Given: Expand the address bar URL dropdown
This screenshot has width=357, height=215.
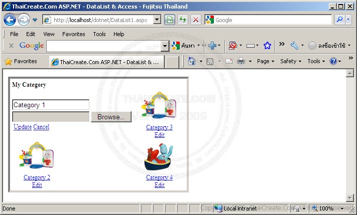Looking at the screenshot, I should pos(157,20).
